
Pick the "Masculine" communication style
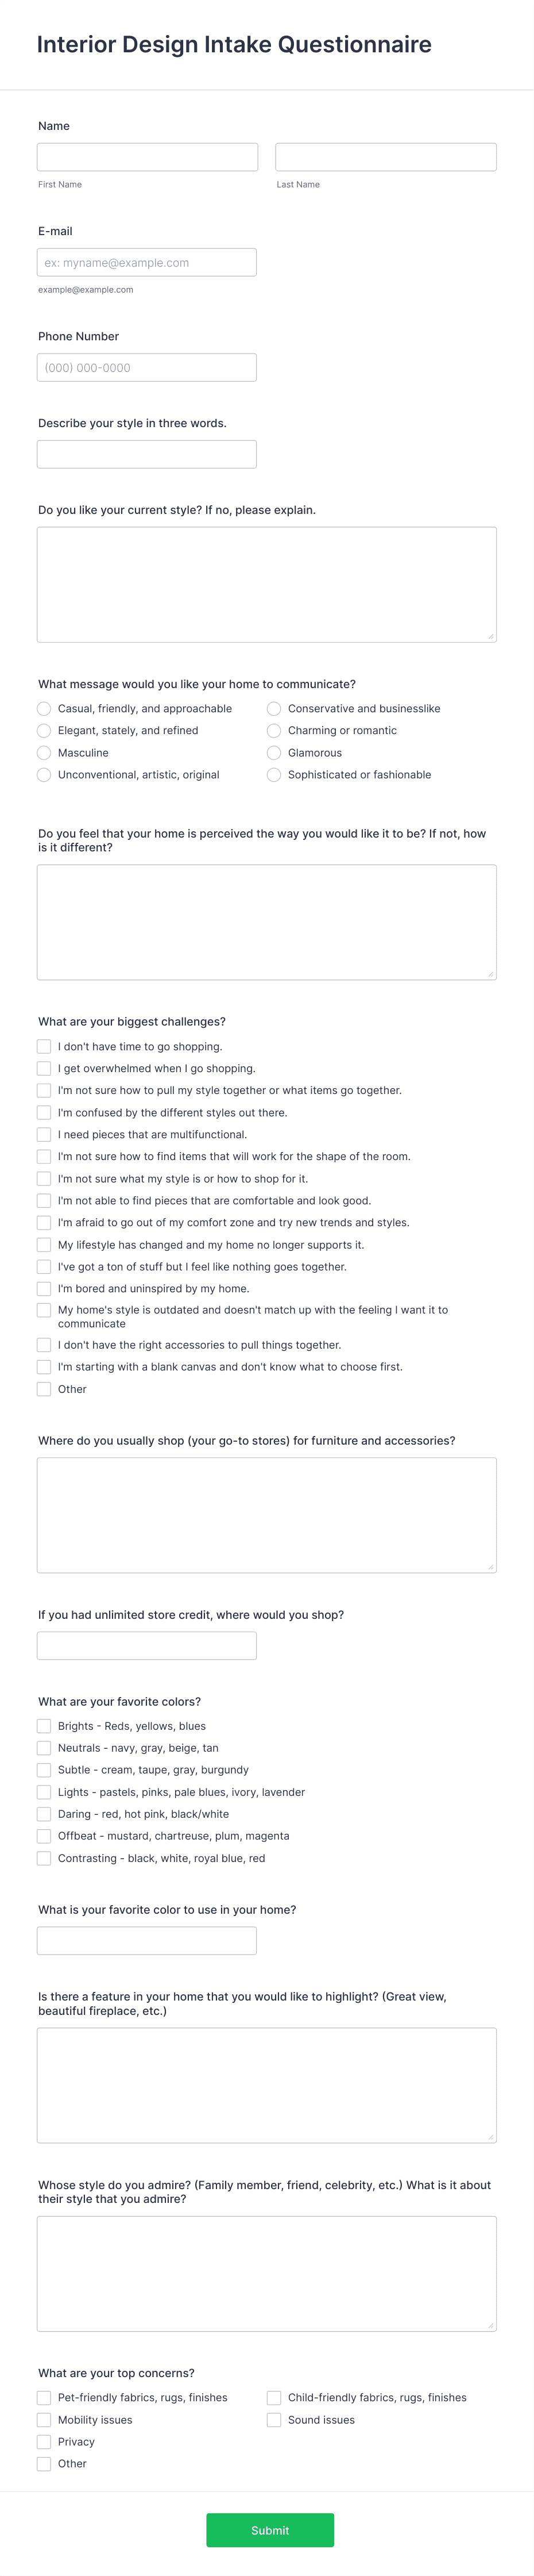[x=44, y=752]
